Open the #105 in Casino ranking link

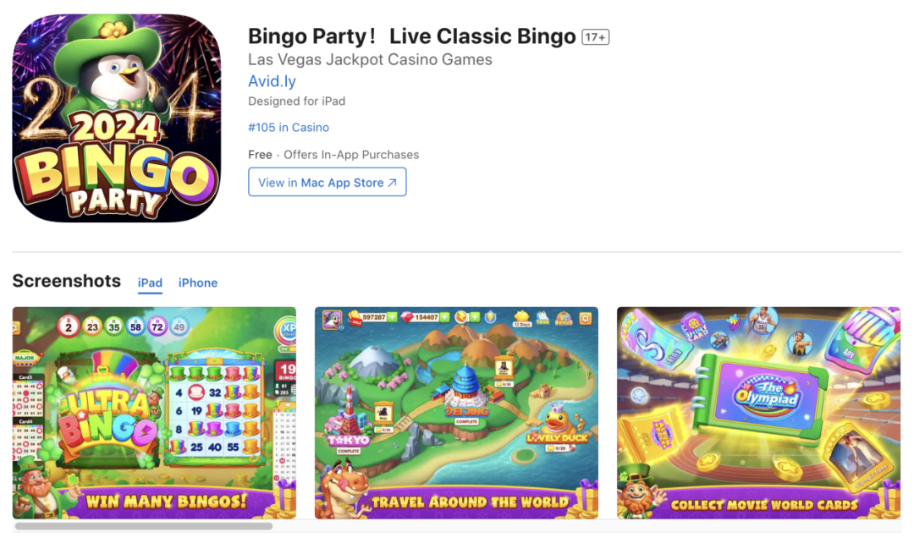289,127
